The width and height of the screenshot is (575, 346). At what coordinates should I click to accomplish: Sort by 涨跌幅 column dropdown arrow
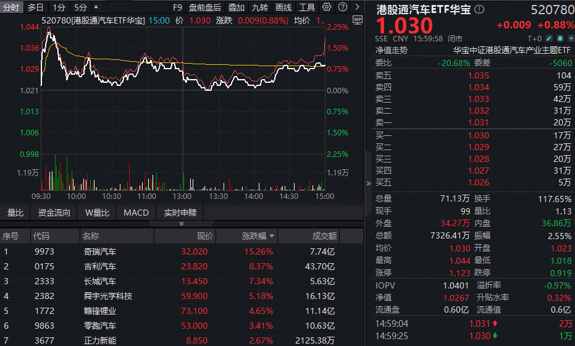click(272, 236)
